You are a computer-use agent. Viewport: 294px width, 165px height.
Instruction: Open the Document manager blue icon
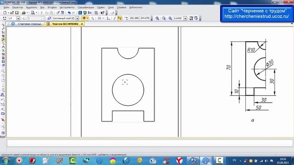coord(80,13)
